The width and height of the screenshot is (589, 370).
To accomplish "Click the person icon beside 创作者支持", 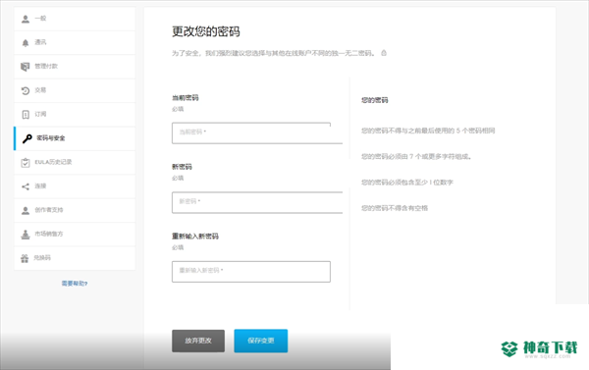I will [26, 210].
